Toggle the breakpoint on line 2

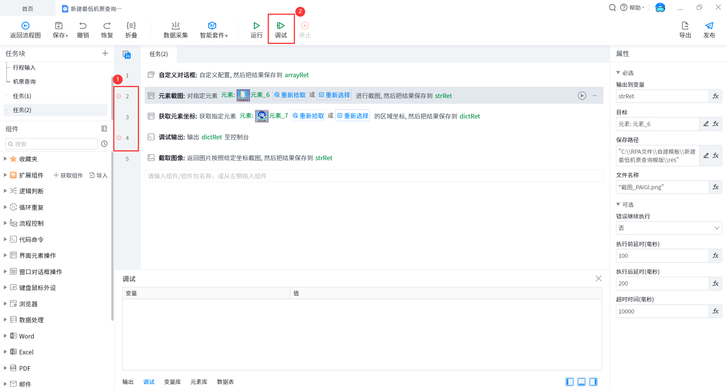119,96
